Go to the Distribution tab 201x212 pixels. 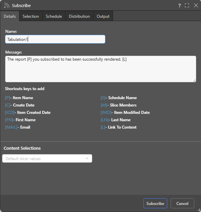click(79, 16)
